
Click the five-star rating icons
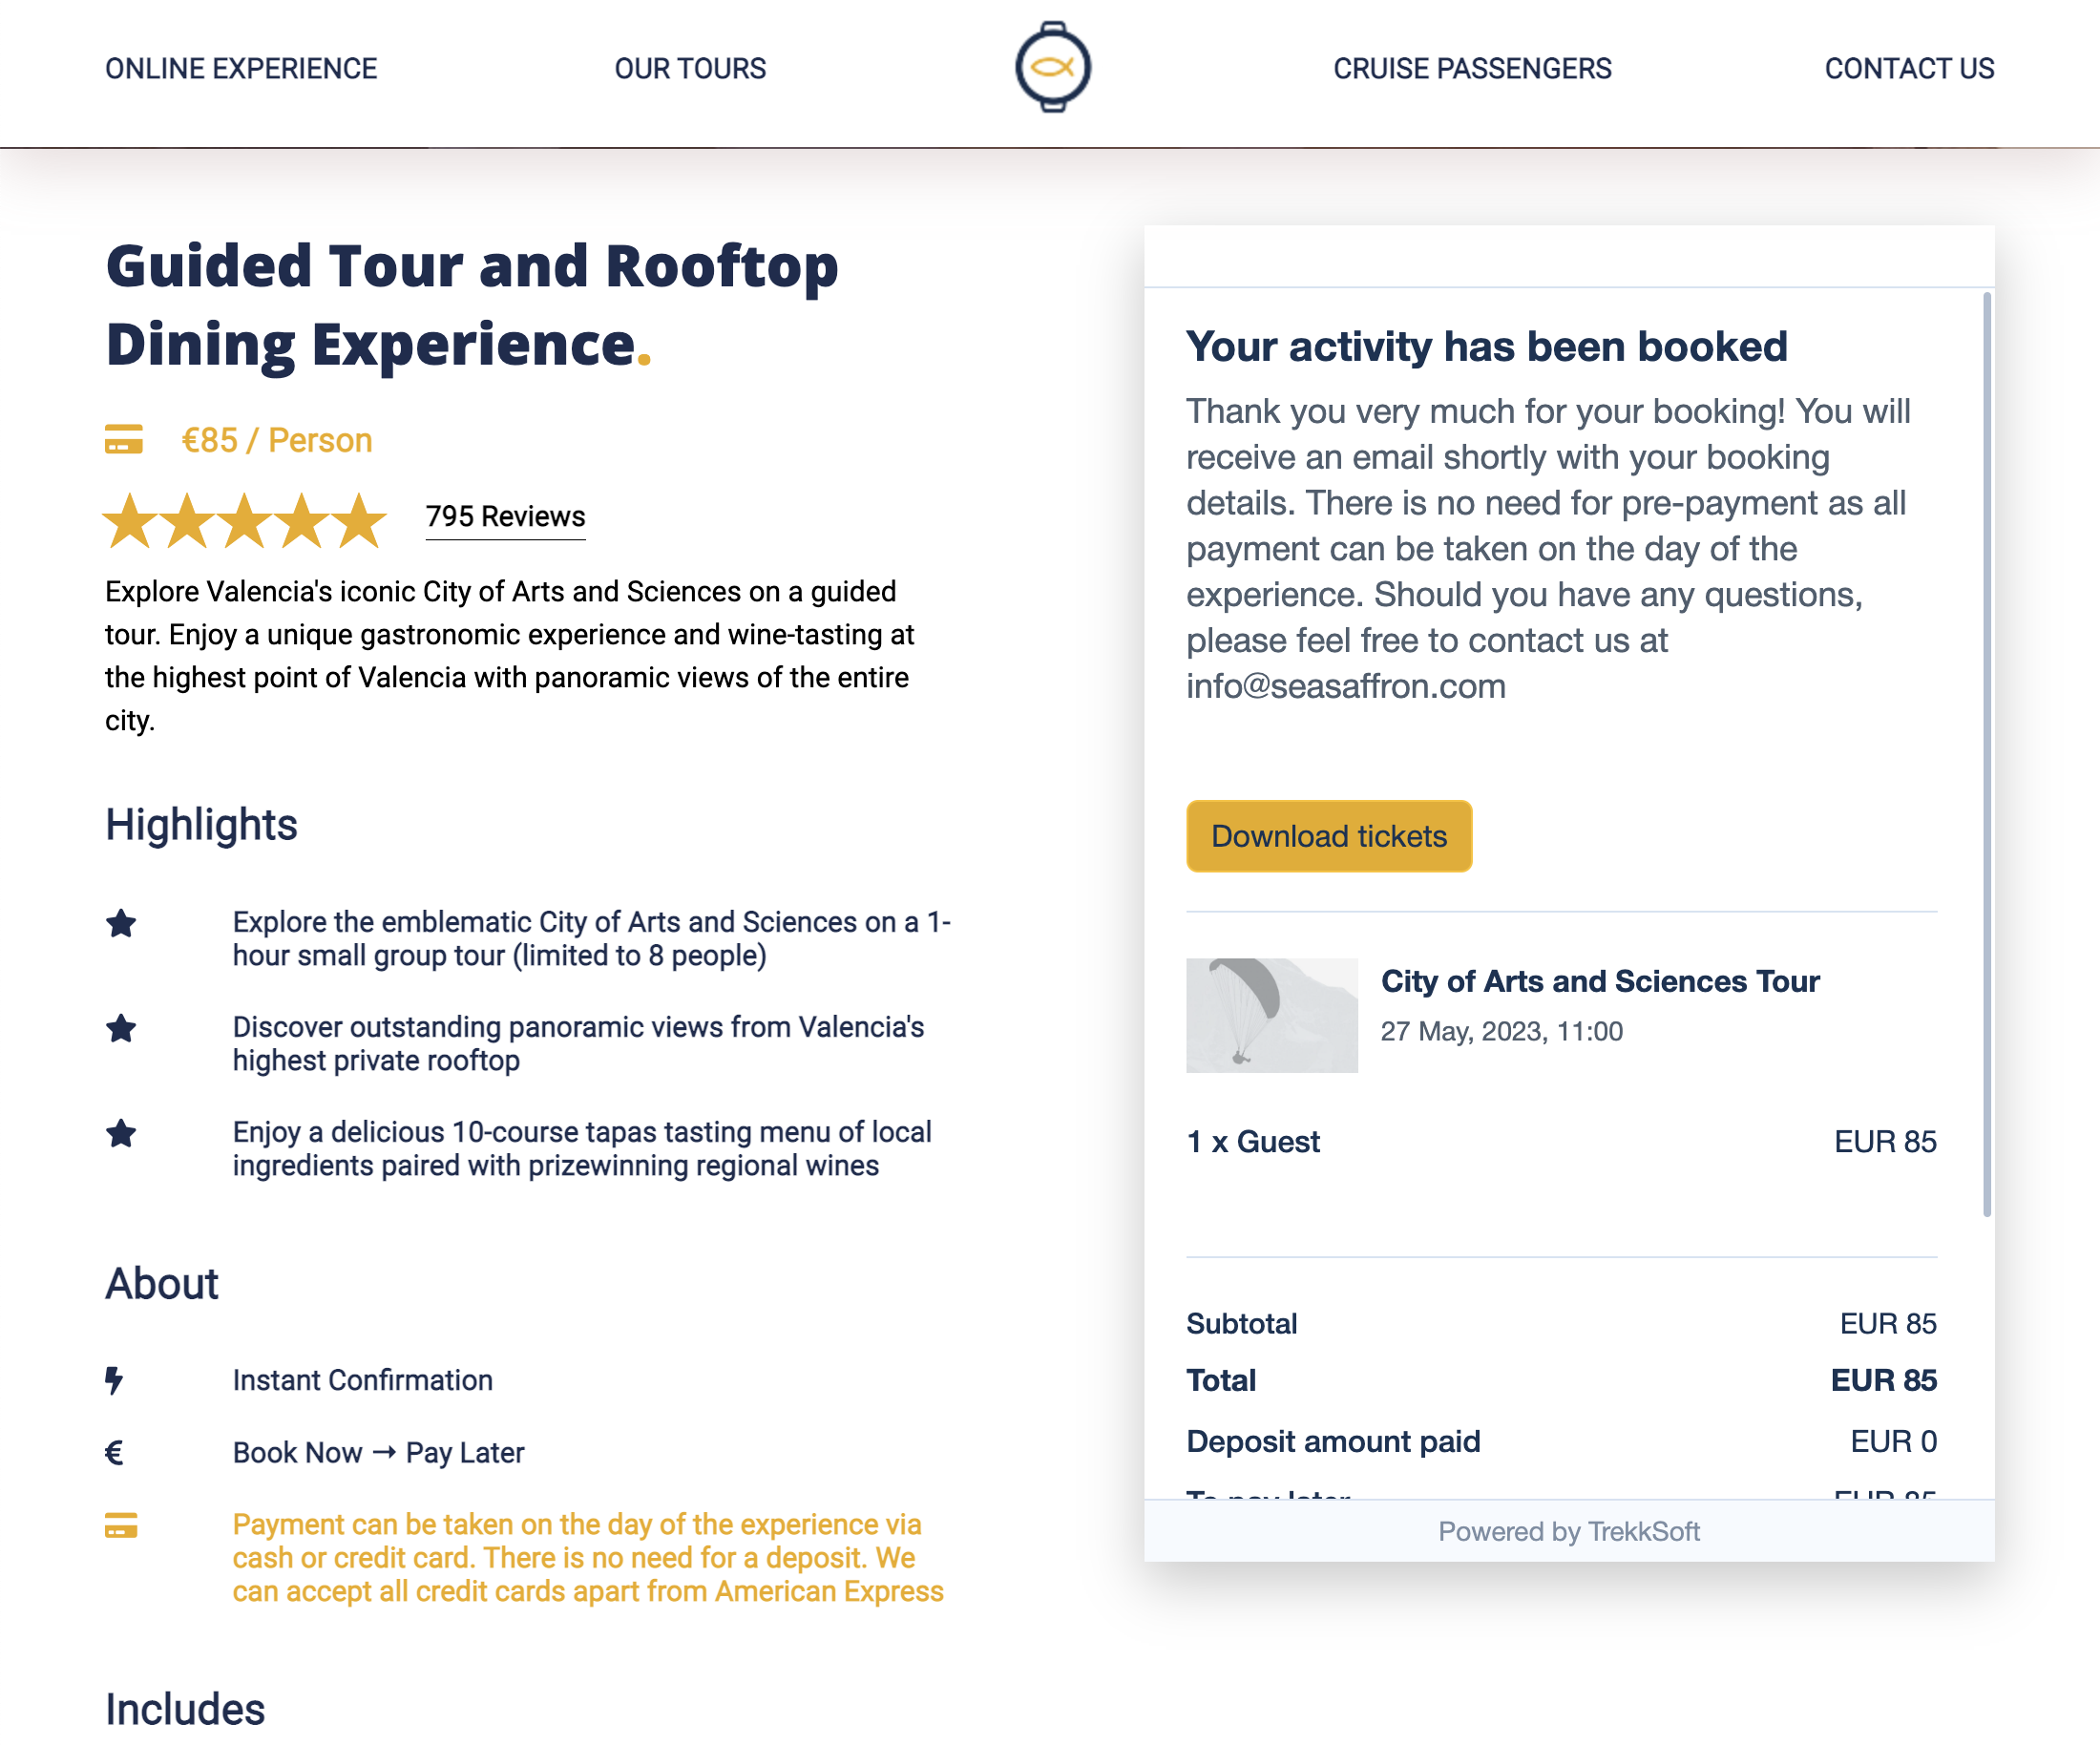coord(245,520)
